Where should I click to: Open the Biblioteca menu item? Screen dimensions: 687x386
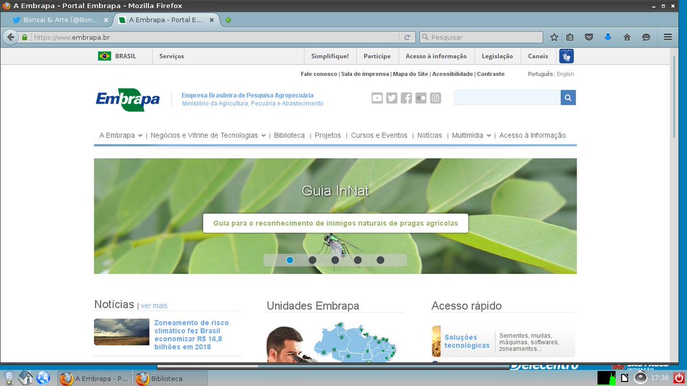[x=289, y=136]
